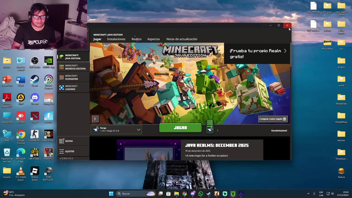Select the PUBG BATTLEGROUNDS desktop icon

(x=49, y=174)
